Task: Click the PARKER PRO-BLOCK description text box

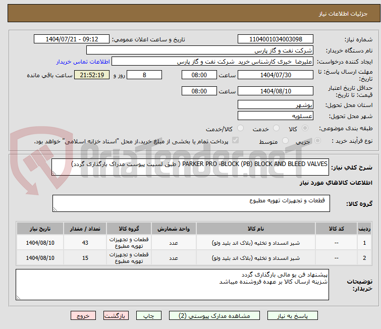Action: tap(191, 167)
